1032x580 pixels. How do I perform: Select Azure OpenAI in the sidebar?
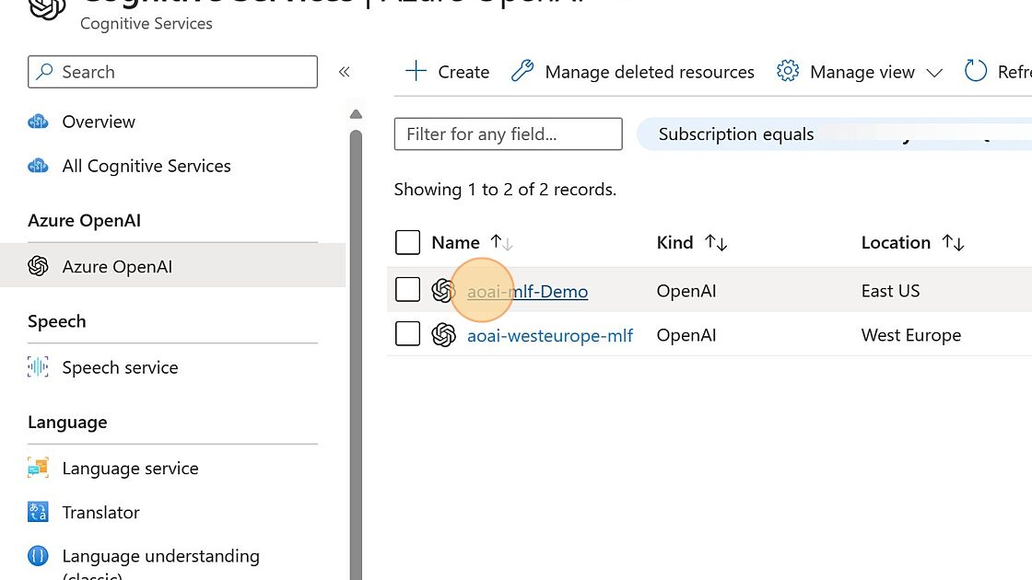click(x=117, y=267)
